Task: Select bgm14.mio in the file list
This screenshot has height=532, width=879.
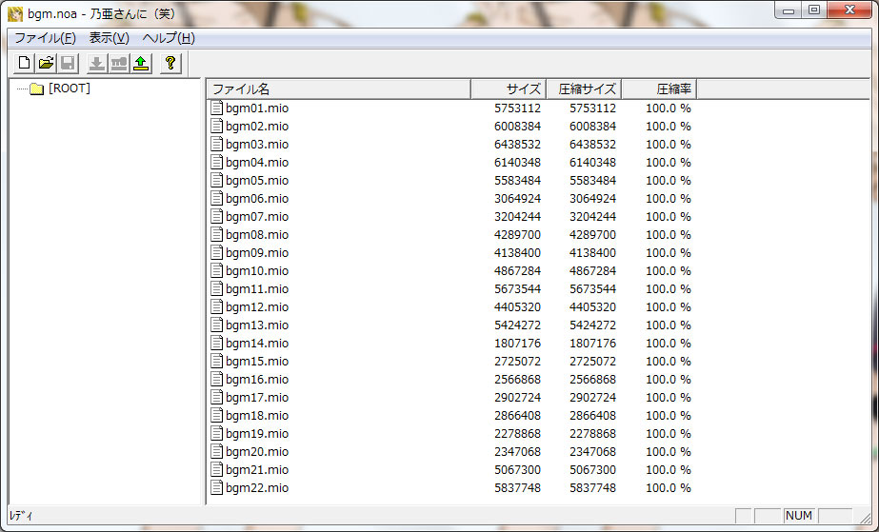Action: 256,344
